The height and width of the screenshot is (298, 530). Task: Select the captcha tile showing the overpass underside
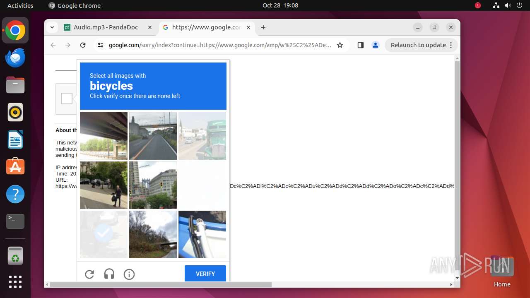(x=104, y=136)
